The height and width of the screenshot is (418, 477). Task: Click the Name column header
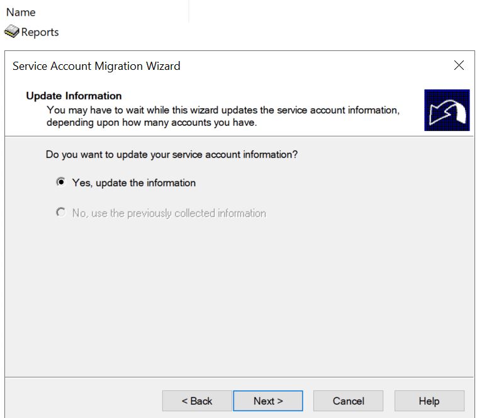21,12
